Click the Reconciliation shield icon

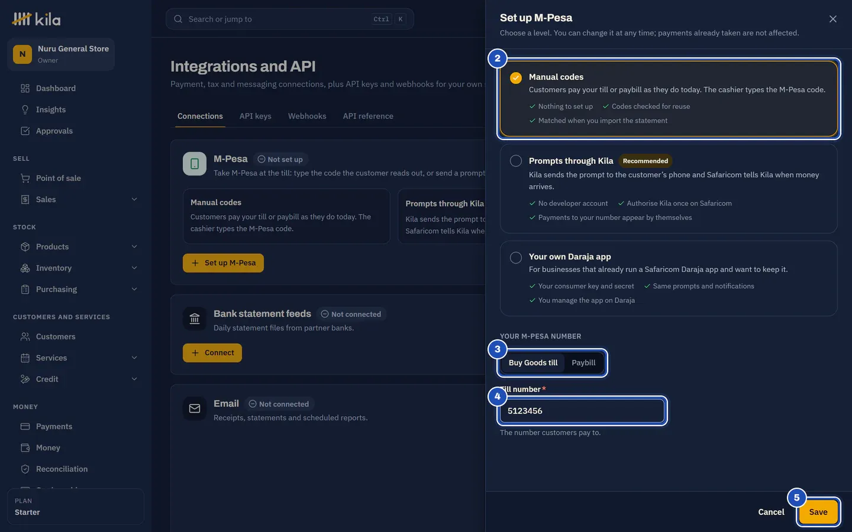pos(25,469)
